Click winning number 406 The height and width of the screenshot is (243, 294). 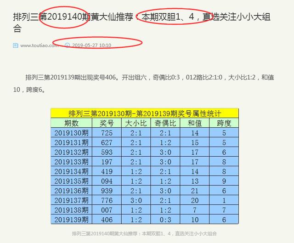(107, 220)
